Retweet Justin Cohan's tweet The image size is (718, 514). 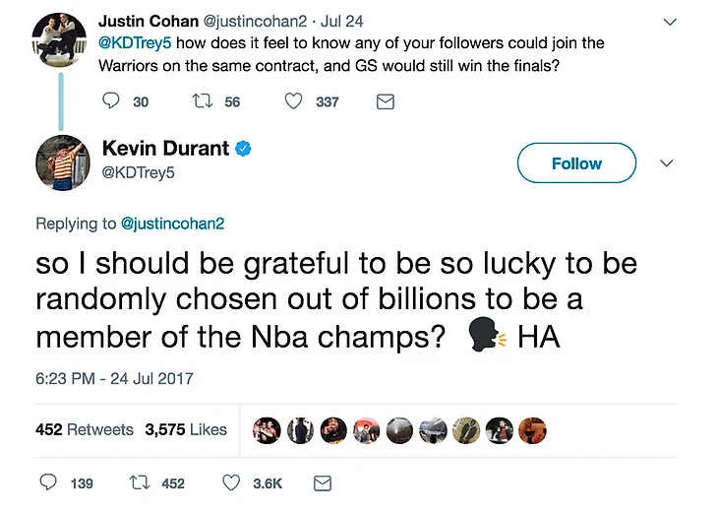pyautogui.click(x=202, y=100)
